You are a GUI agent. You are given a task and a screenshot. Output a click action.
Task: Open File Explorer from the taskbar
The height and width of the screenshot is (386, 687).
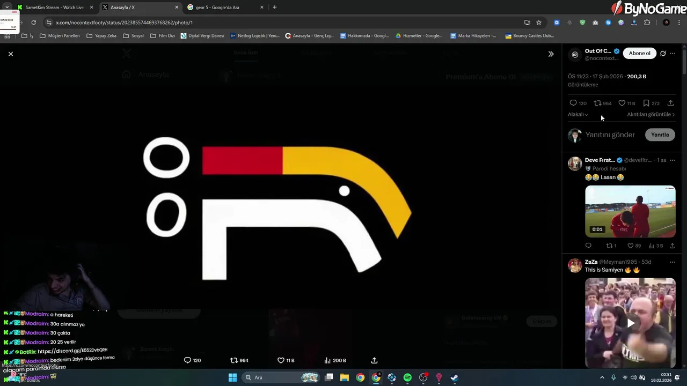[345, 377]
